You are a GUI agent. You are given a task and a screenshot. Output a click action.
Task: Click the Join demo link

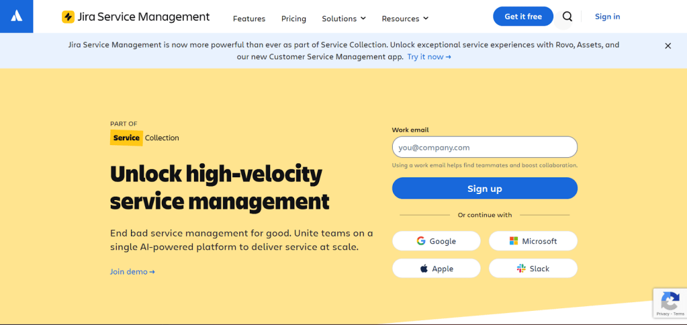132,272
